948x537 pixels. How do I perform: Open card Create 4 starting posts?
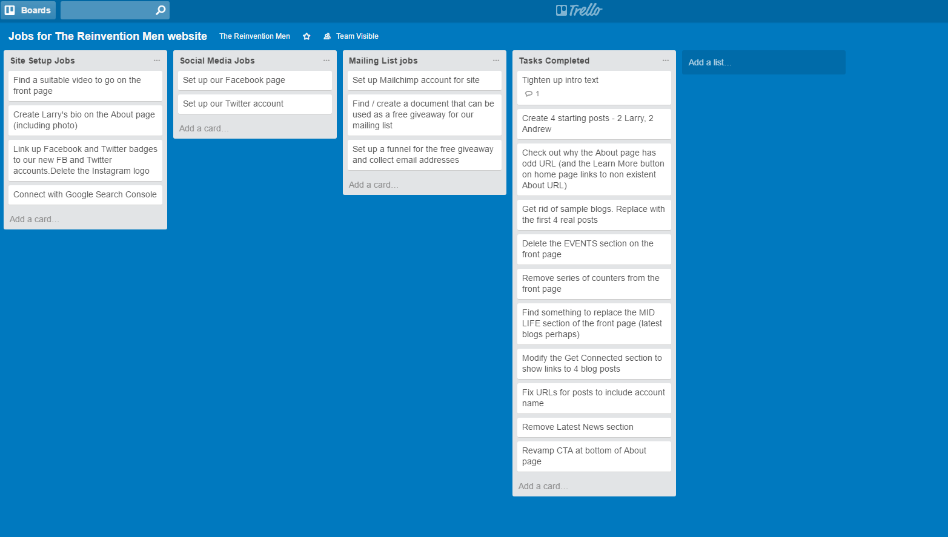[594, 124]
